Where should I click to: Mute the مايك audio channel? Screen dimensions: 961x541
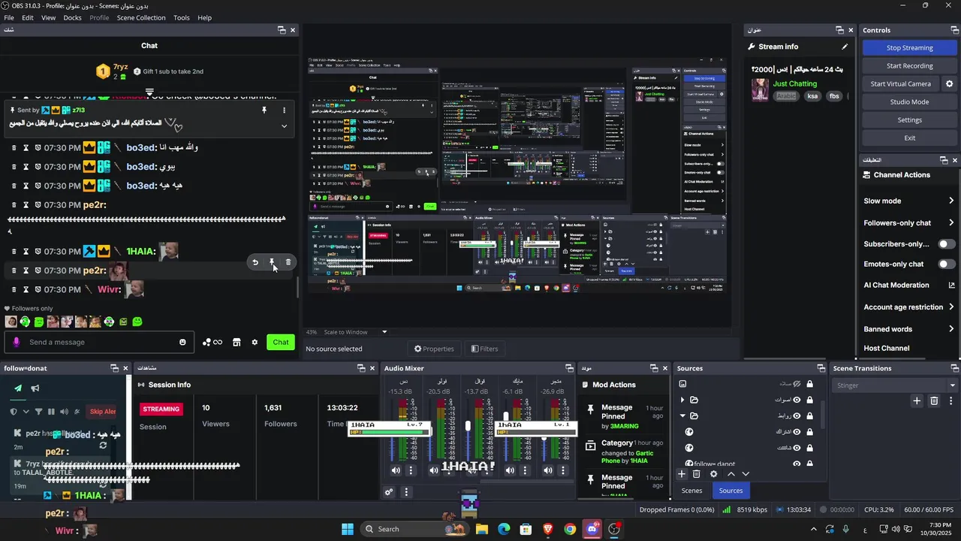(510, 470)
